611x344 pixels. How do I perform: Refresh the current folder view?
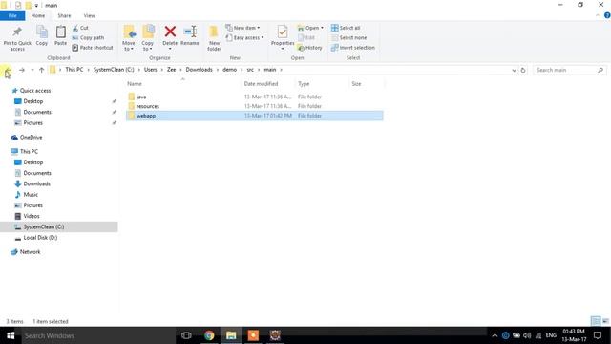pyautogui.click(x=523, y=70)
